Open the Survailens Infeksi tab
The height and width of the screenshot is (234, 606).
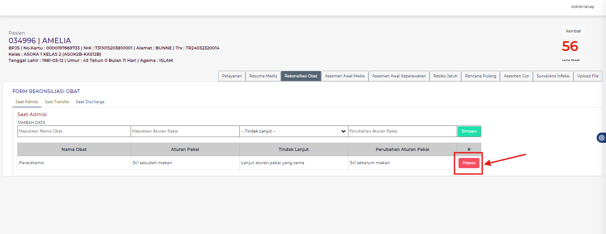[553, 76]
